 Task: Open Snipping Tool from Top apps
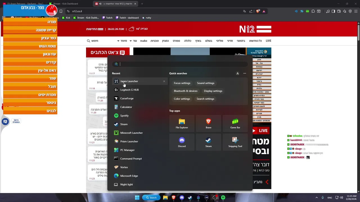tap(235, 142)
